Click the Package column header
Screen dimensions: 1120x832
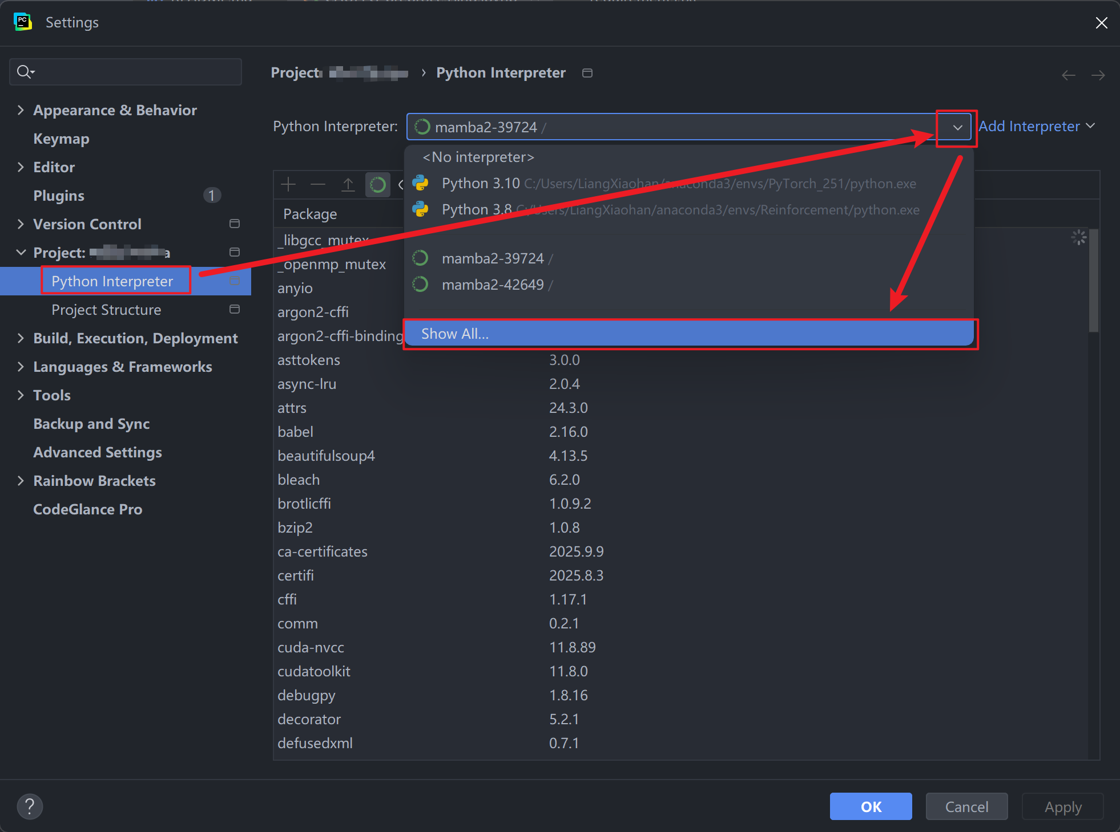pos(310,214)
